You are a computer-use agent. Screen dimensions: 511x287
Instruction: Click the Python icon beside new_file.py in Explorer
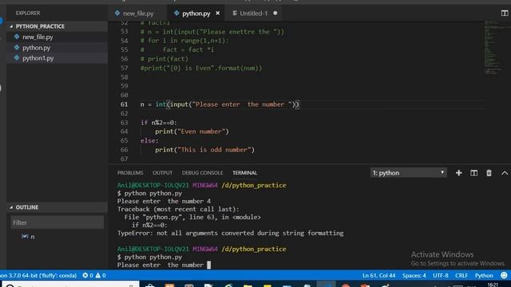click(17, 37)
